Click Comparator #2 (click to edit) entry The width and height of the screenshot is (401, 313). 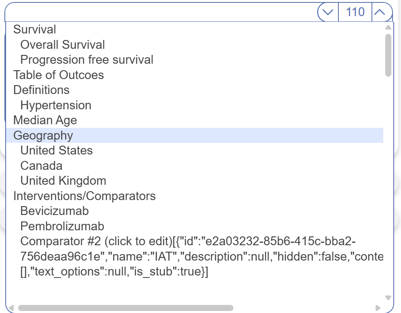96,241
